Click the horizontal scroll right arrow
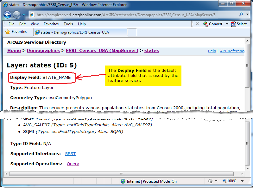The image size is (253, 188). point(242,174)
